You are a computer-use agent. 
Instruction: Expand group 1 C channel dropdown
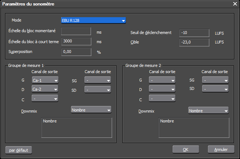coord(45,98)
